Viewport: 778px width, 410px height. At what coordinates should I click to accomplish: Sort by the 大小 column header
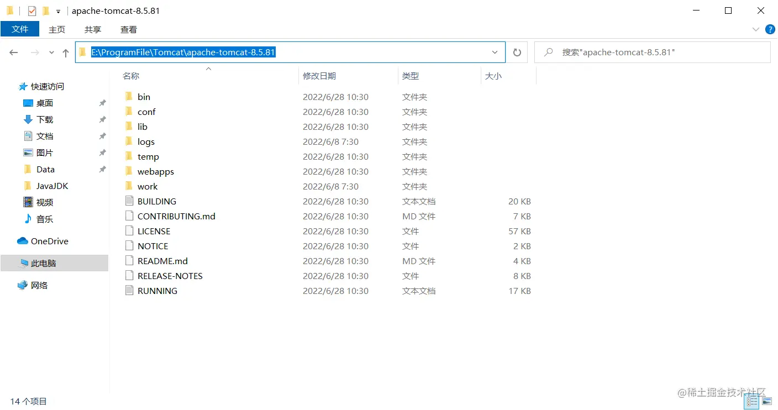point(493,76)
